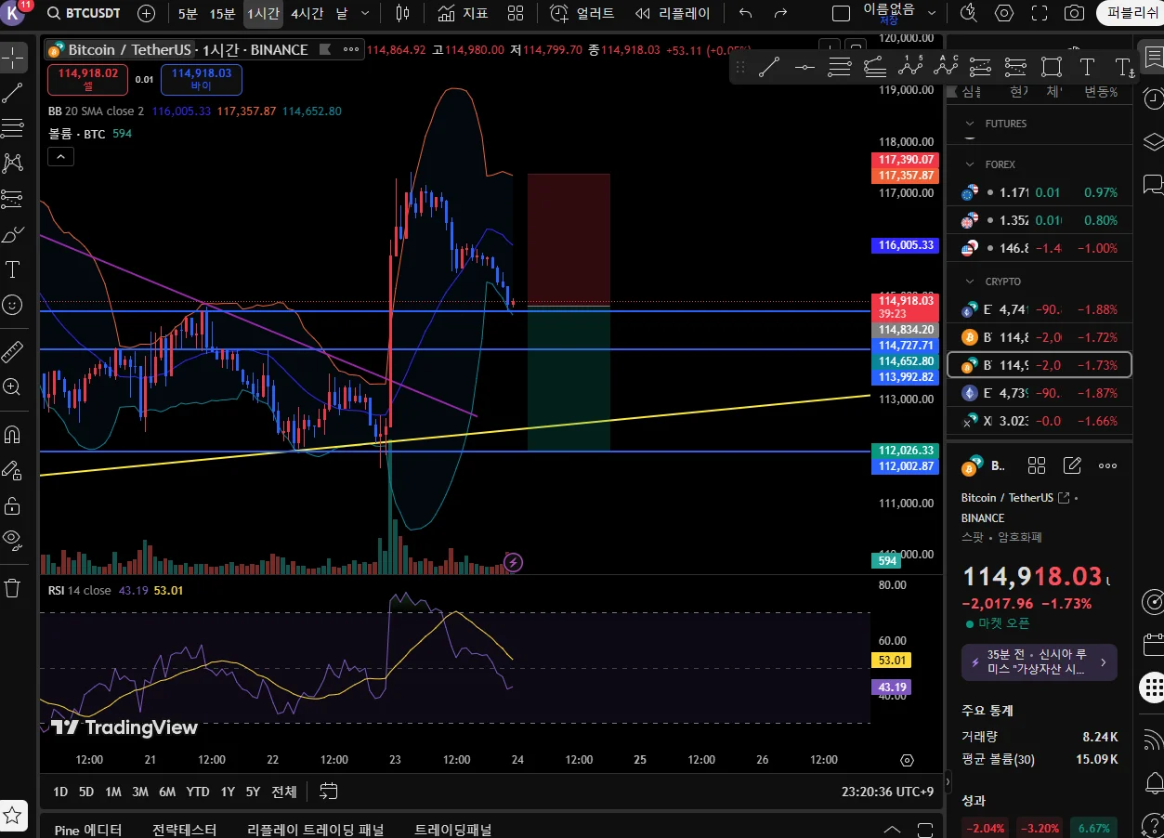Collapse the FUTURES watchlist section
Screen dimensions: 1164x838
point(972,124)
